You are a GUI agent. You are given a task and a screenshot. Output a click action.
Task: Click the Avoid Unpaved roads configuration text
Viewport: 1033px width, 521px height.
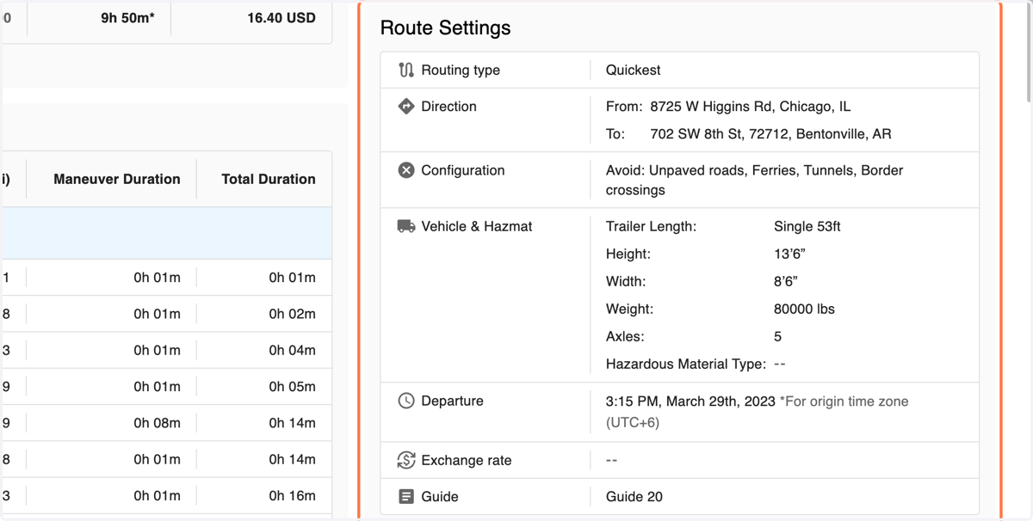pyautogui.click(x=754, y=180)
